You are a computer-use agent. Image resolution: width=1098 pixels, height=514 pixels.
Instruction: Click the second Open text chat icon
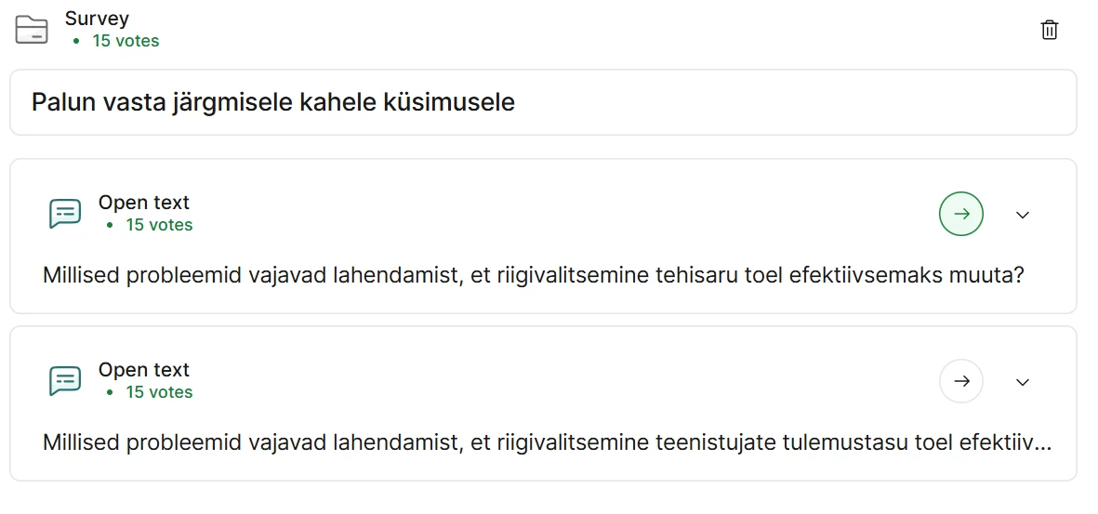pyautogui.click(x=64, y=381)
